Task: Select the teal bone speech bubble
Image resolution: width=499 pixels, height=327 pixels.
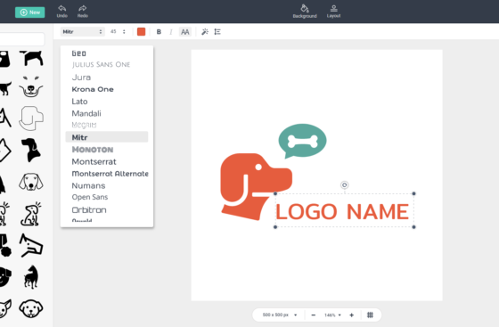Action: coord(302,141)
